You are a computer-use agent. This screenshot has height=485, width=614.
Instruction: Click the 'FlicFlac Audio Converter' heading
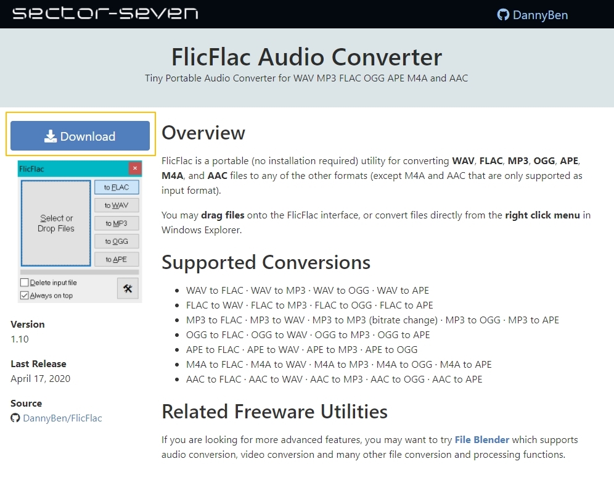click(x=306, y=57)
